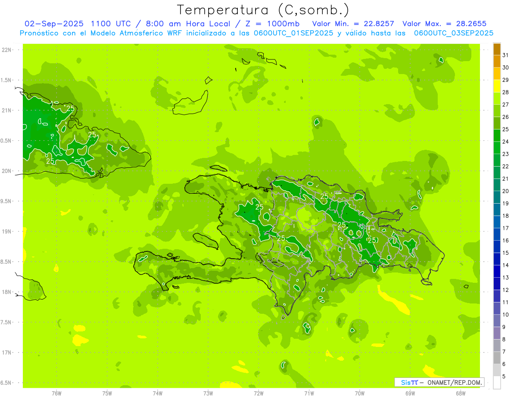
Task: Click the legend swatch between 25 and 26
Action: point(497,123)
